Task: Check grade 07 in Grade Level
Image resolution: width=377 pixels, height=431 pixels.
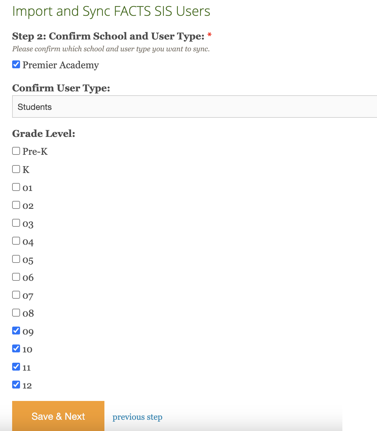Action: (x=16, y=295)
